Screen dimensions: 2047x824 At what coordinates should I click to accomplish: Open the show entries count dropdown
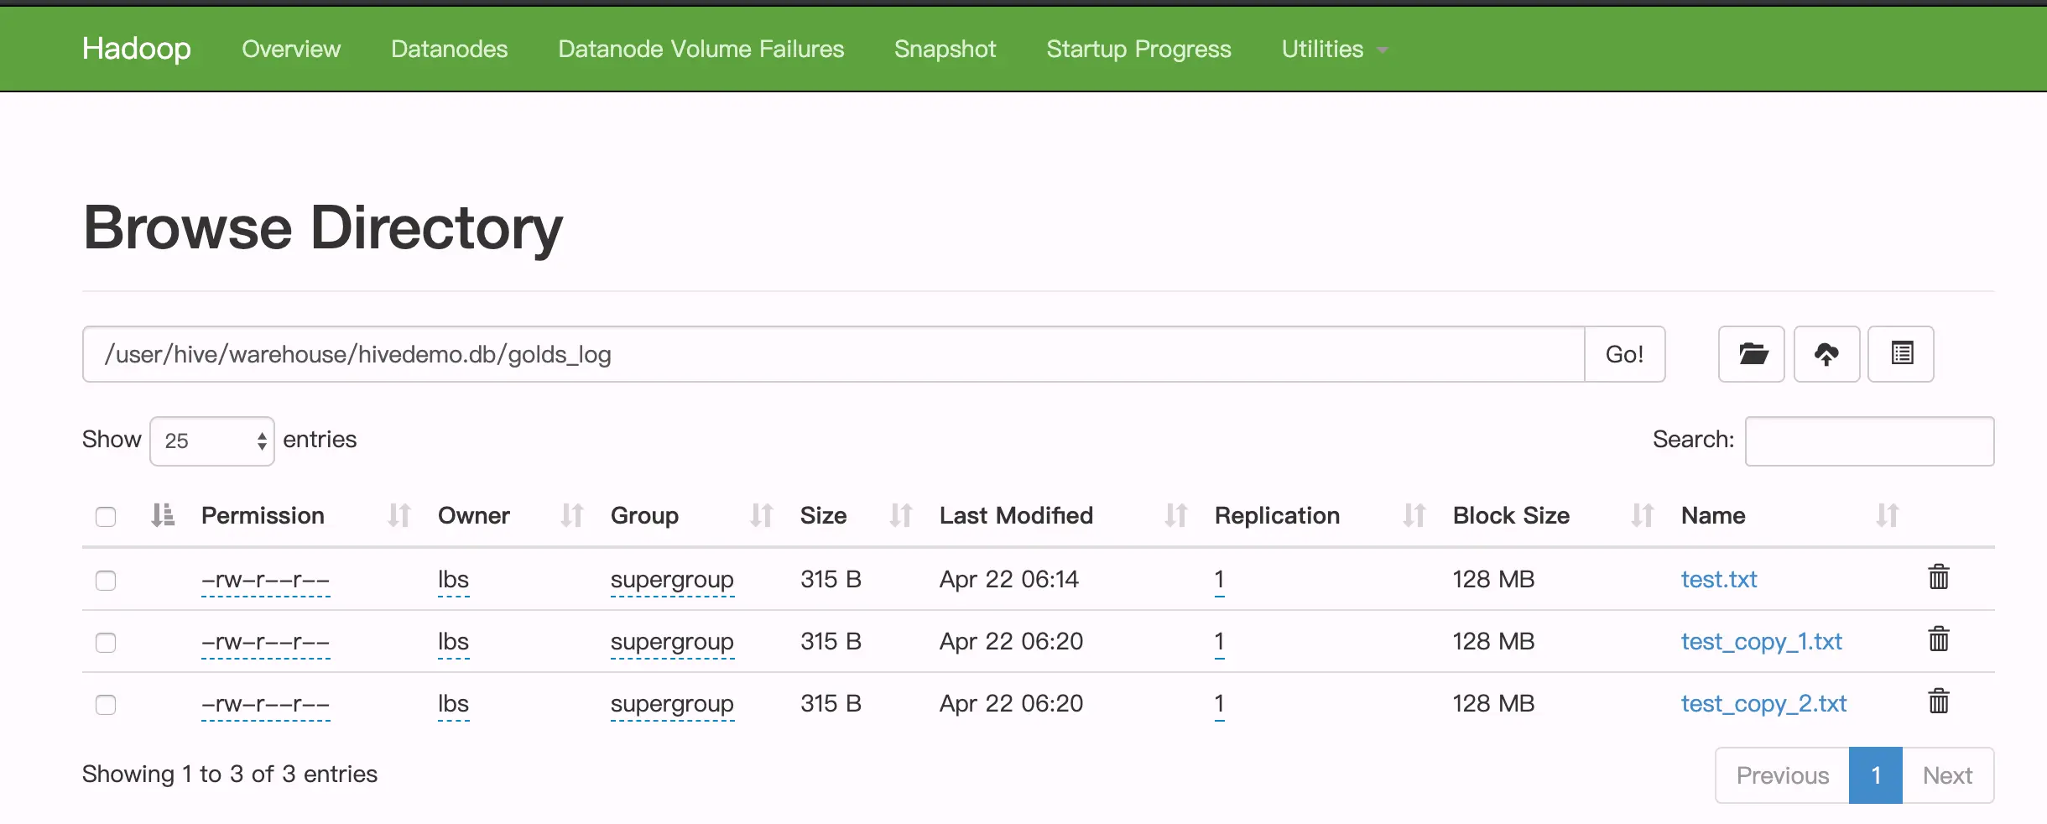(x=212, y=441)
